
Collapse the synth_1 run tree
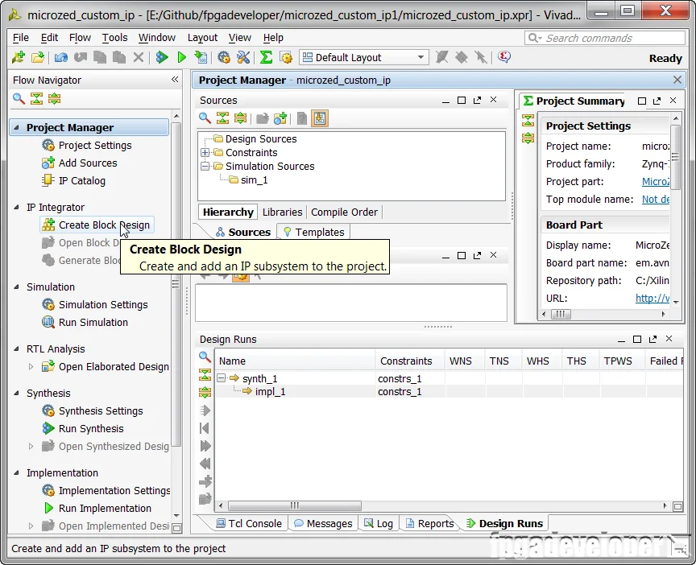coord(222,378)
